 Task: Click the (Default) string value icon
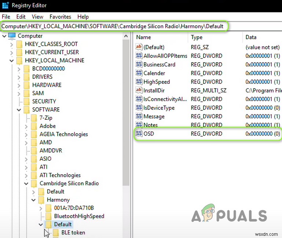tap(139, 47)
